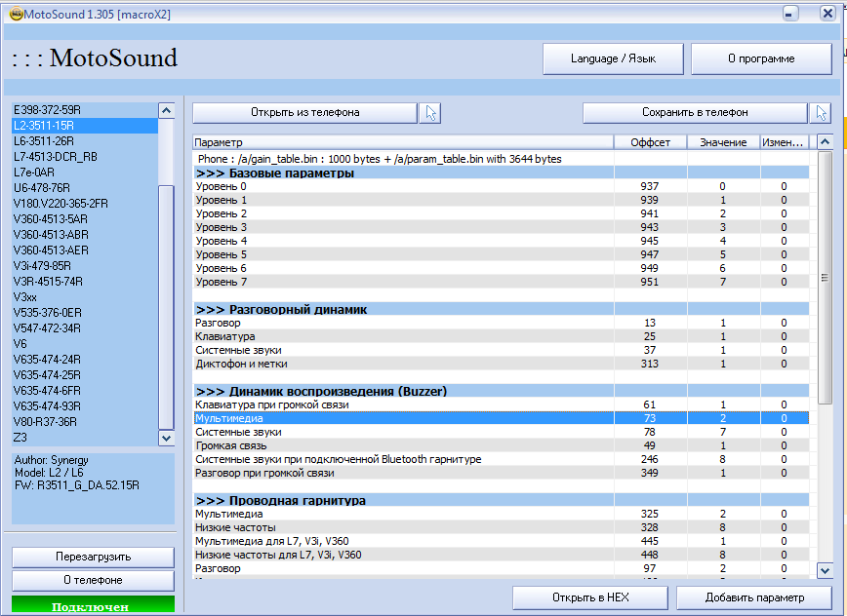Select the "Уровень 7" parameter row
This screenshot has height=616, width=847.
point(501,282)
